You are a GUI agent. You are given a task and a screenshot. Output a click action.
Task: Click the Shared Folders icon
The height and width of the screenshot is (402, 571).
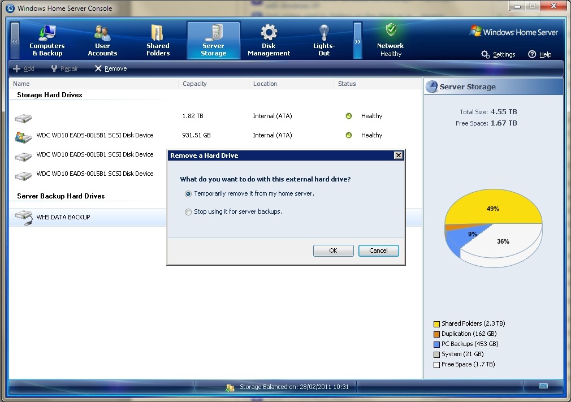[158, 33]
